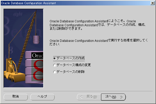Proceed with the 次へ(N) button
156x104 pixels.
click(x=113, y=97)
